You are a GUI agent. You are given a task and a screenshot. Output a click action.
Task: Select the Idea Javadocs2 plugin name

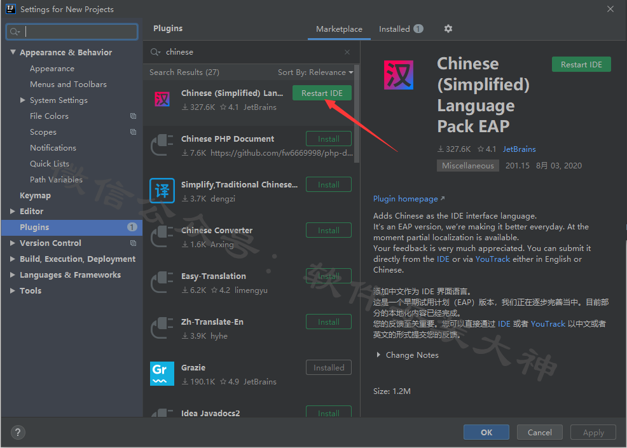click(x=210, y=413)
